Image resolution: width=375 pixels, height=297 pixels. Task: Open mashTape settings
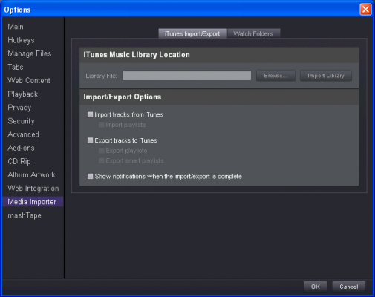coord(25,215)
